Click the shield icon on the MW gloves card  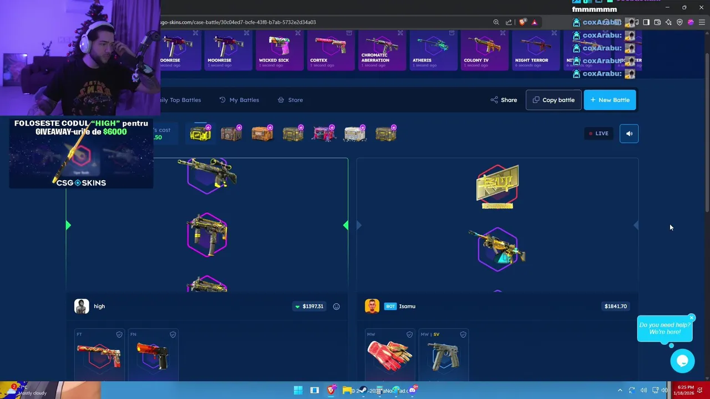click(410, 335)
